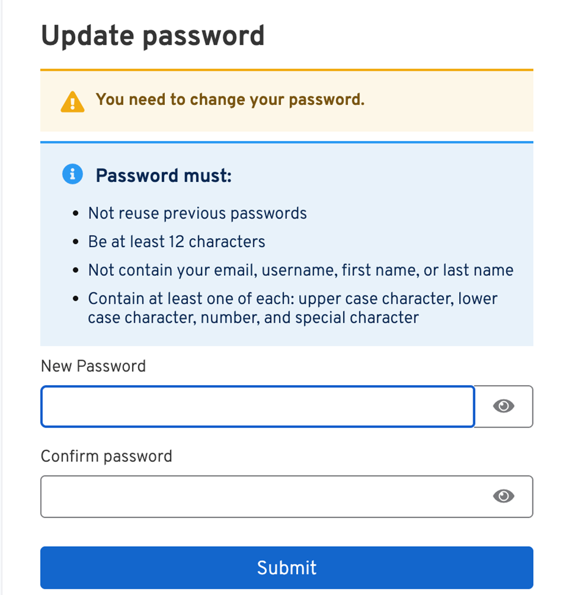
Task: Click inside the Confirm password field
Action: pyautogui.click(x=256, y=496)
